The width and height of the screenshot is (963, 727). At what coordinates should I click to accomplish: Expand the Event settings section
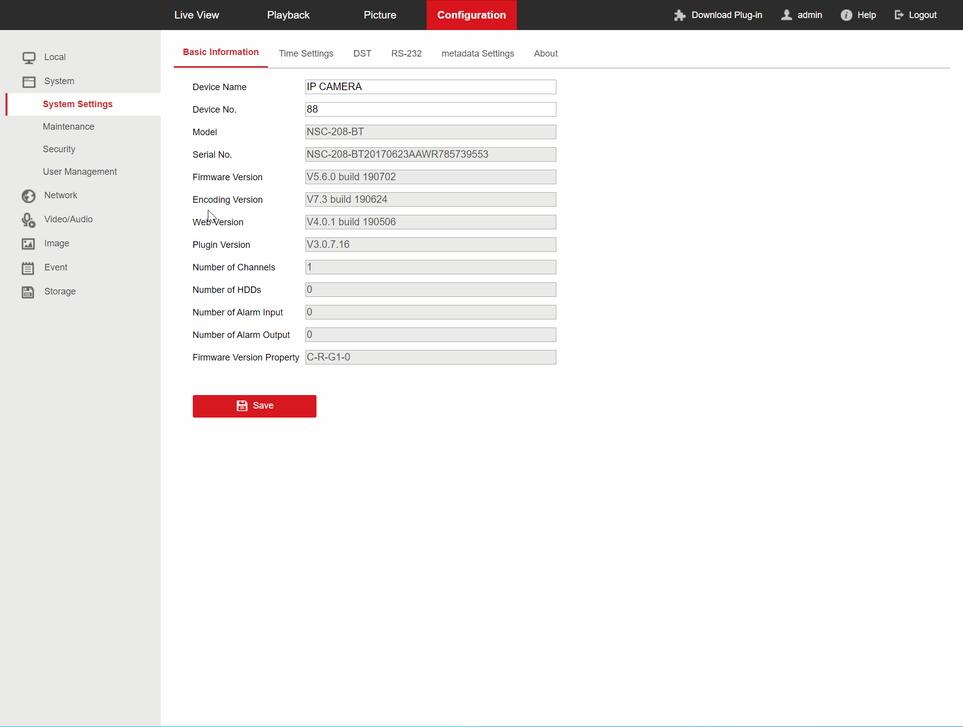point(56,267)
